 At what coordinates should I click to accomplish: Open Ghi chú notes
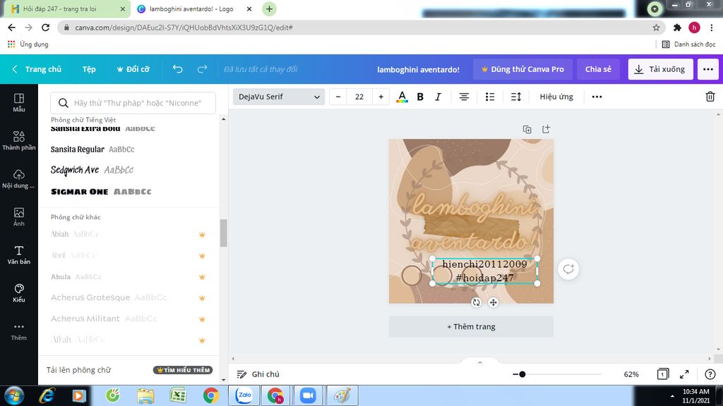(x=258, y=374)
